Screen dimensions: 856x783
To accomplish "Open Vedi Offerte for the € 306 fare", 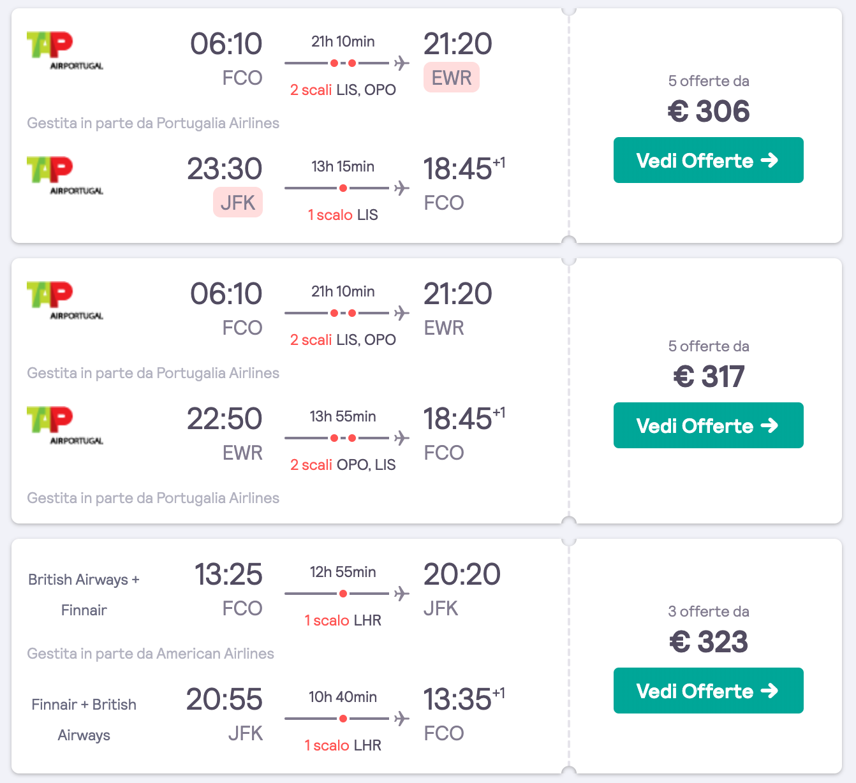I will (708, 160).
